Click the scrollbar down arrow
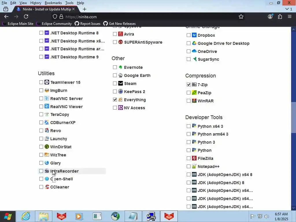The height and width of the screenshot is (222, 296). (x=293, y=208)
